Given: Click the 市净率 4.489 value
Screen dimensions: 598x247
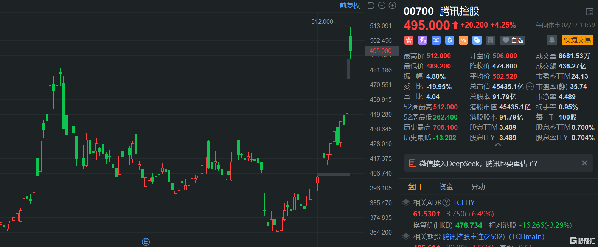Looking at the screenshot, I should (567, 96).
